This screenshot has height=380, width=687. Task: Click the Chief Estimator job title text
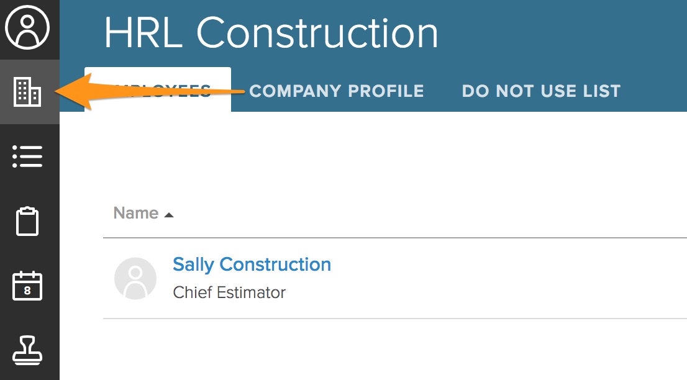click(229, 292)
